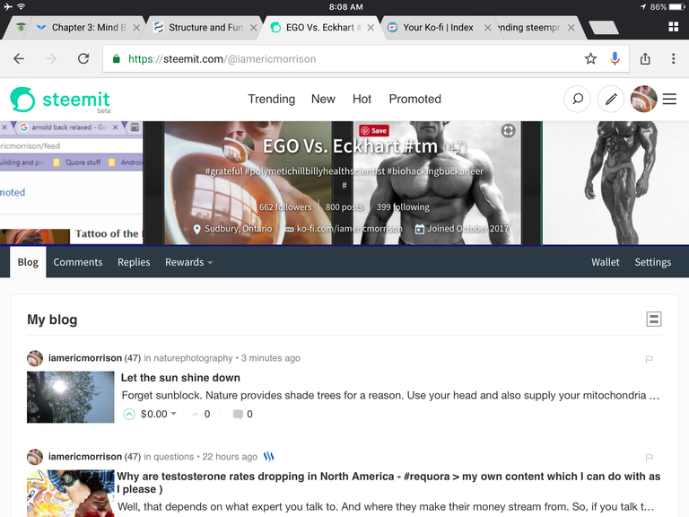Click the visual search icon on the cover image

point(508,130)
